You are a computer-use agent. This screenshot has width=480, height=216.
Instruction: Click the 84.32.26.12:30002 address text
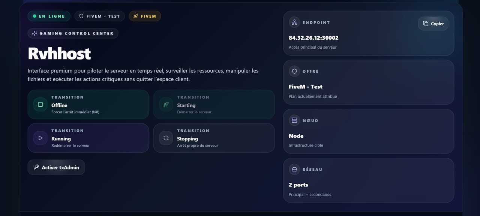point(313,38)
